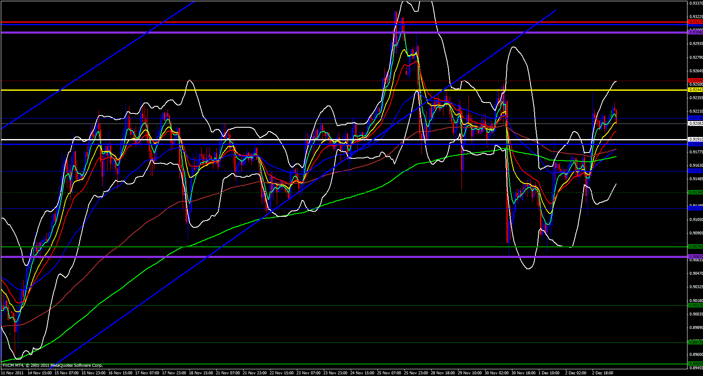Click the green 0.9076 price label

695,247
